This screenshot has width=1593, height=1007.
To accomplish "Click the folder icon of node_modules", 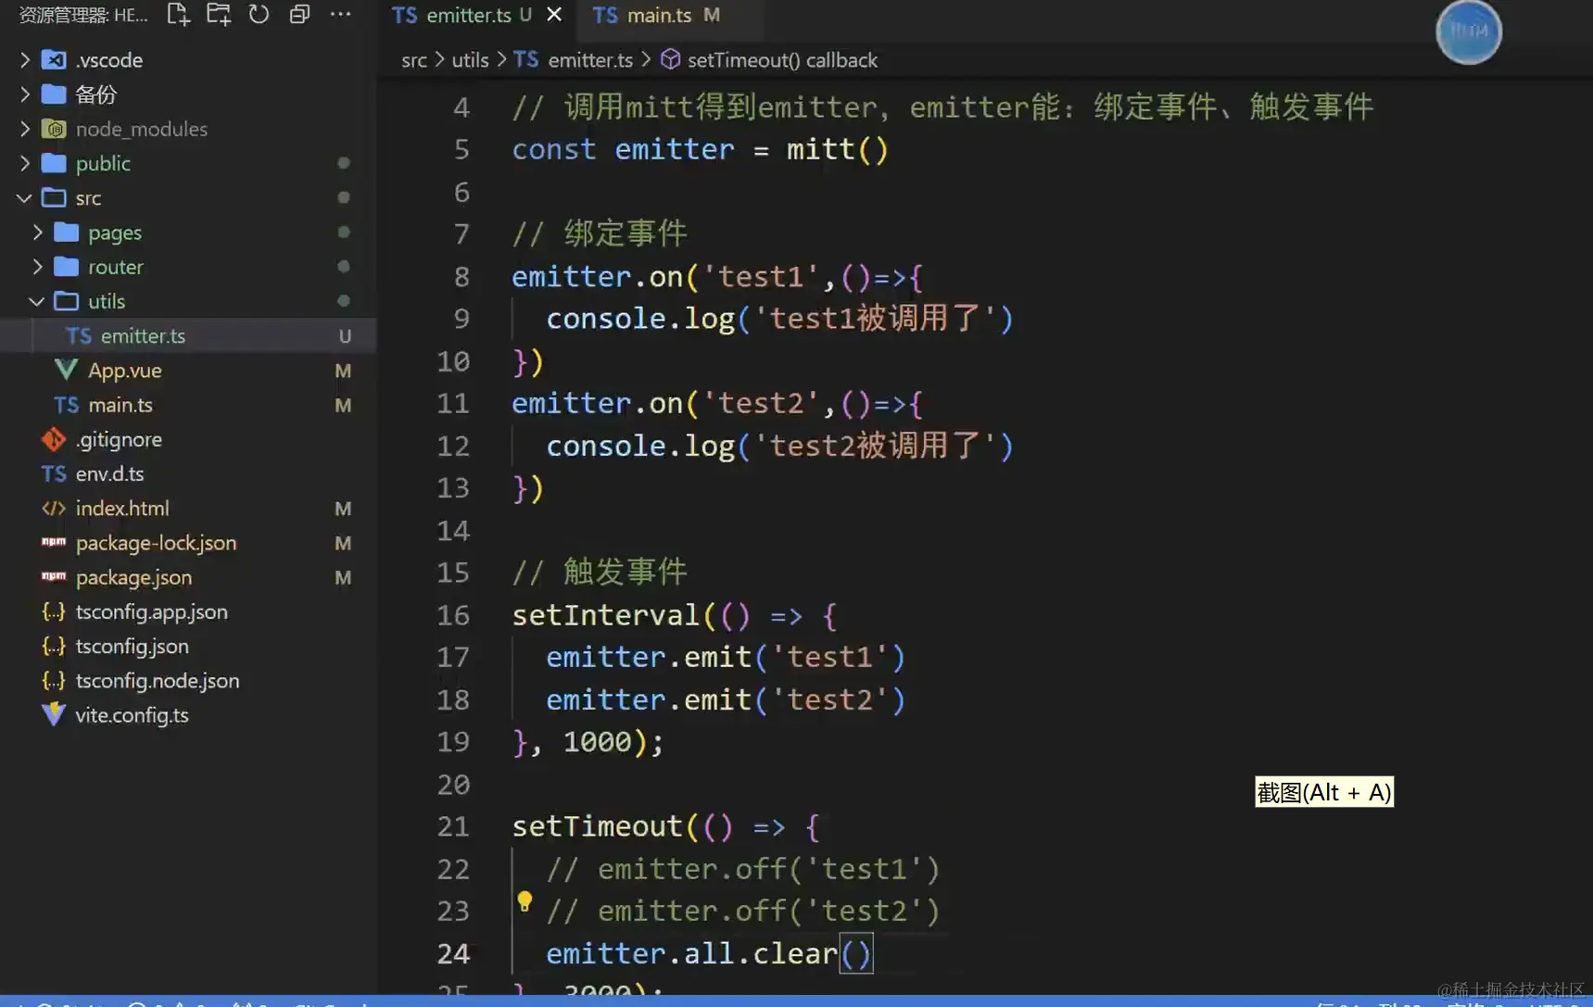I will pyautogui.click(x=55, y=129).
